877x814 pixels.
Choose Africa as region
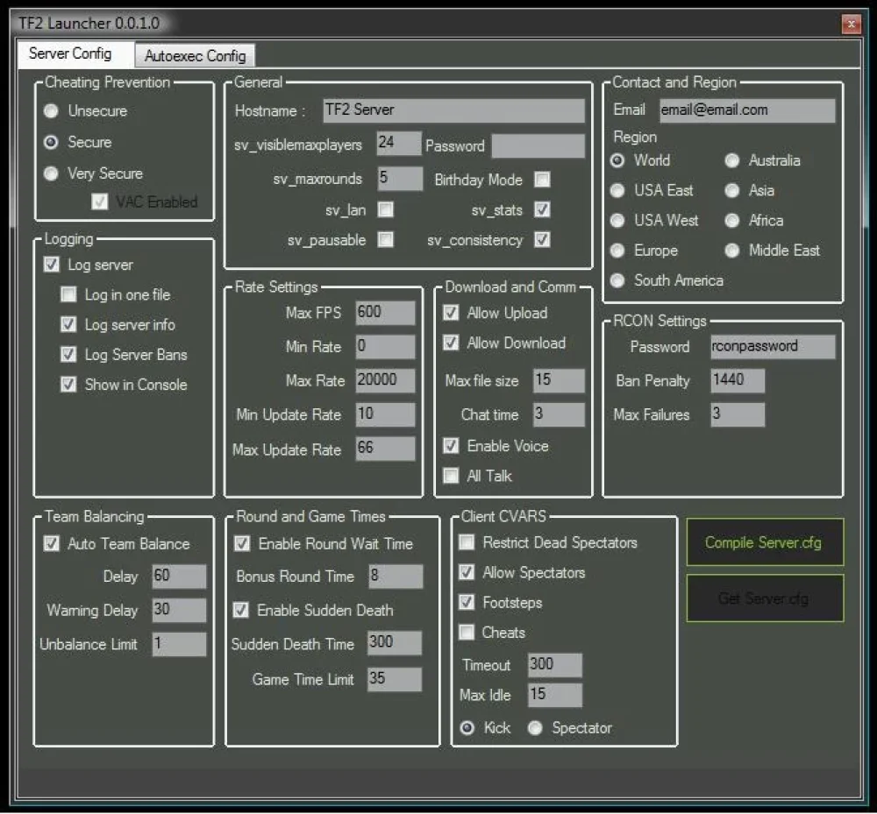(732, 221)
